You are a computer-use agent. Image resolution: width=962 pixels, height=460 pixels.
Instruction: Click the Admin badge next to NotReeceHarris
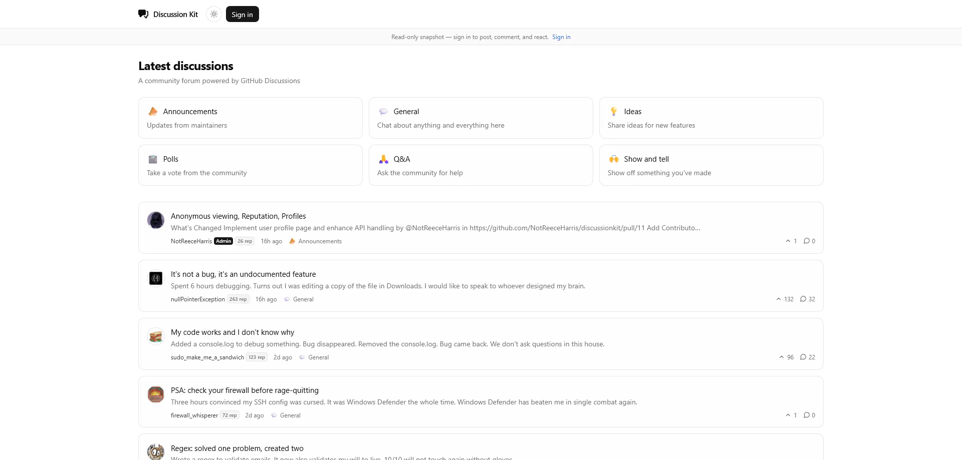tap(223, 241)
